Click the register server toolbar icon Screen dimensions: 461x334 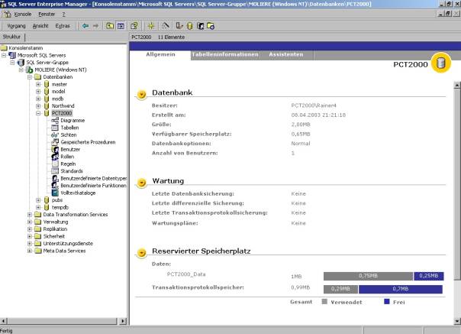point(179,26)
